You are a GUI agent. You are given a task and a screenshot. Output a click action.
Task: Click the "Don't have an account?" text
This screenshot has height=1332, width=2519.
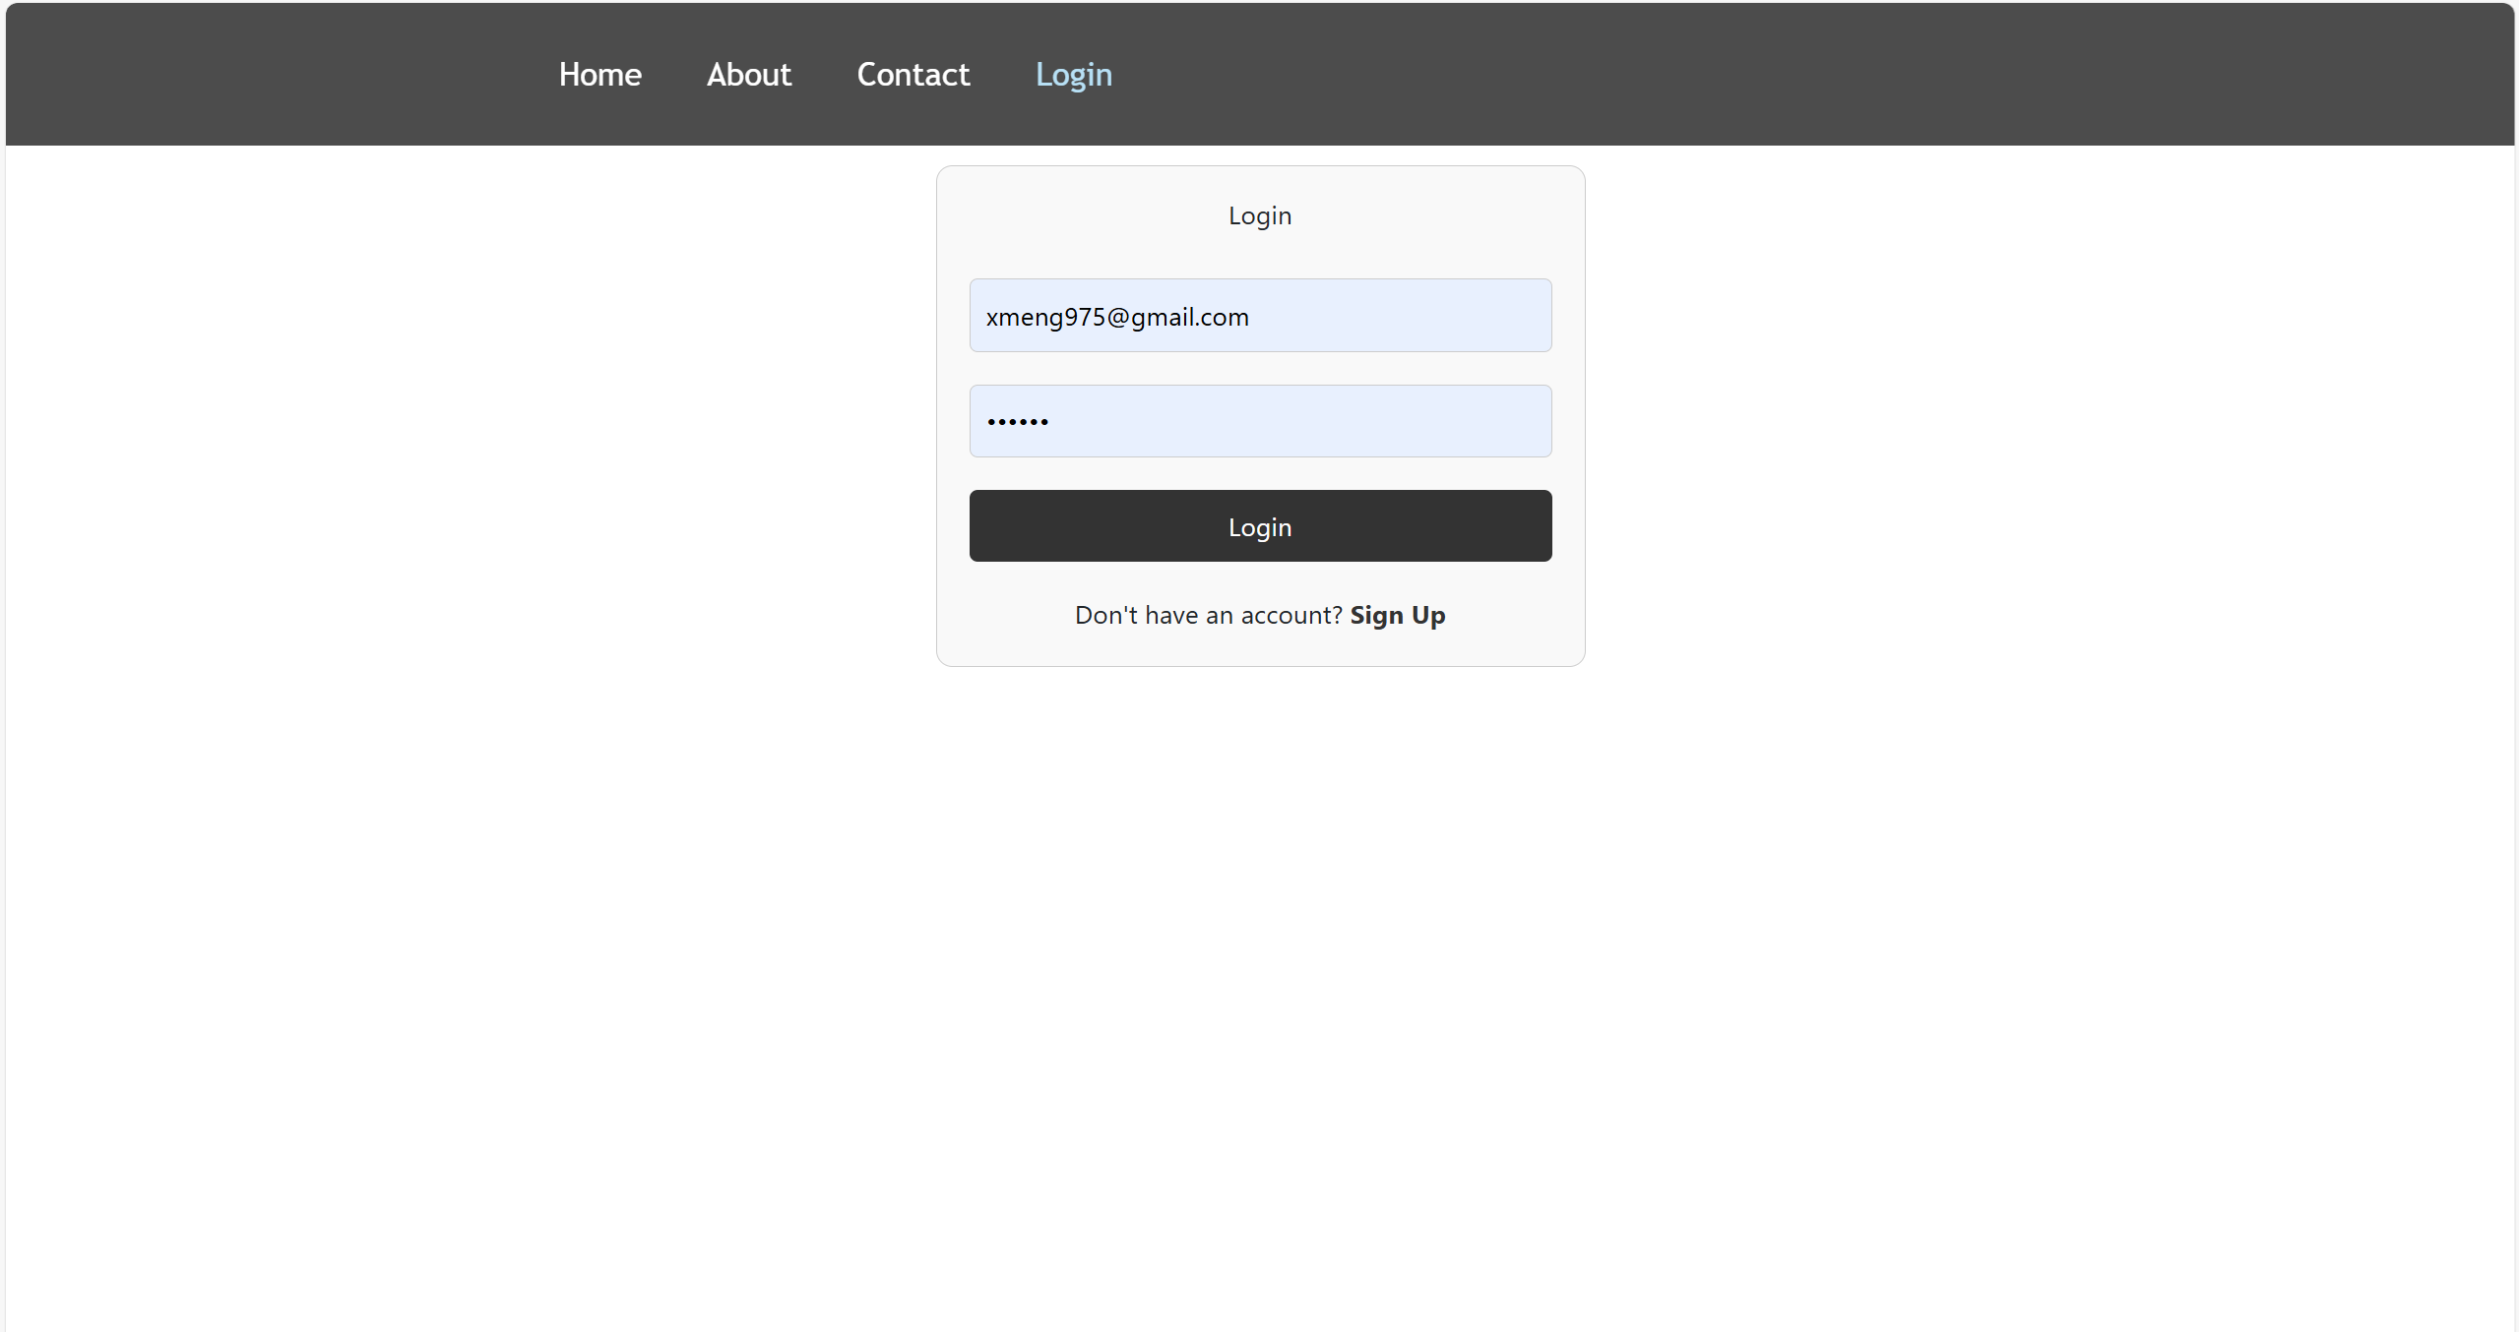click(1208, 615)
